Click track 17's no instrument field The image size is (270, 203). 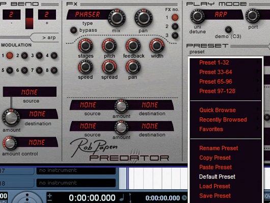coord(76,171)
